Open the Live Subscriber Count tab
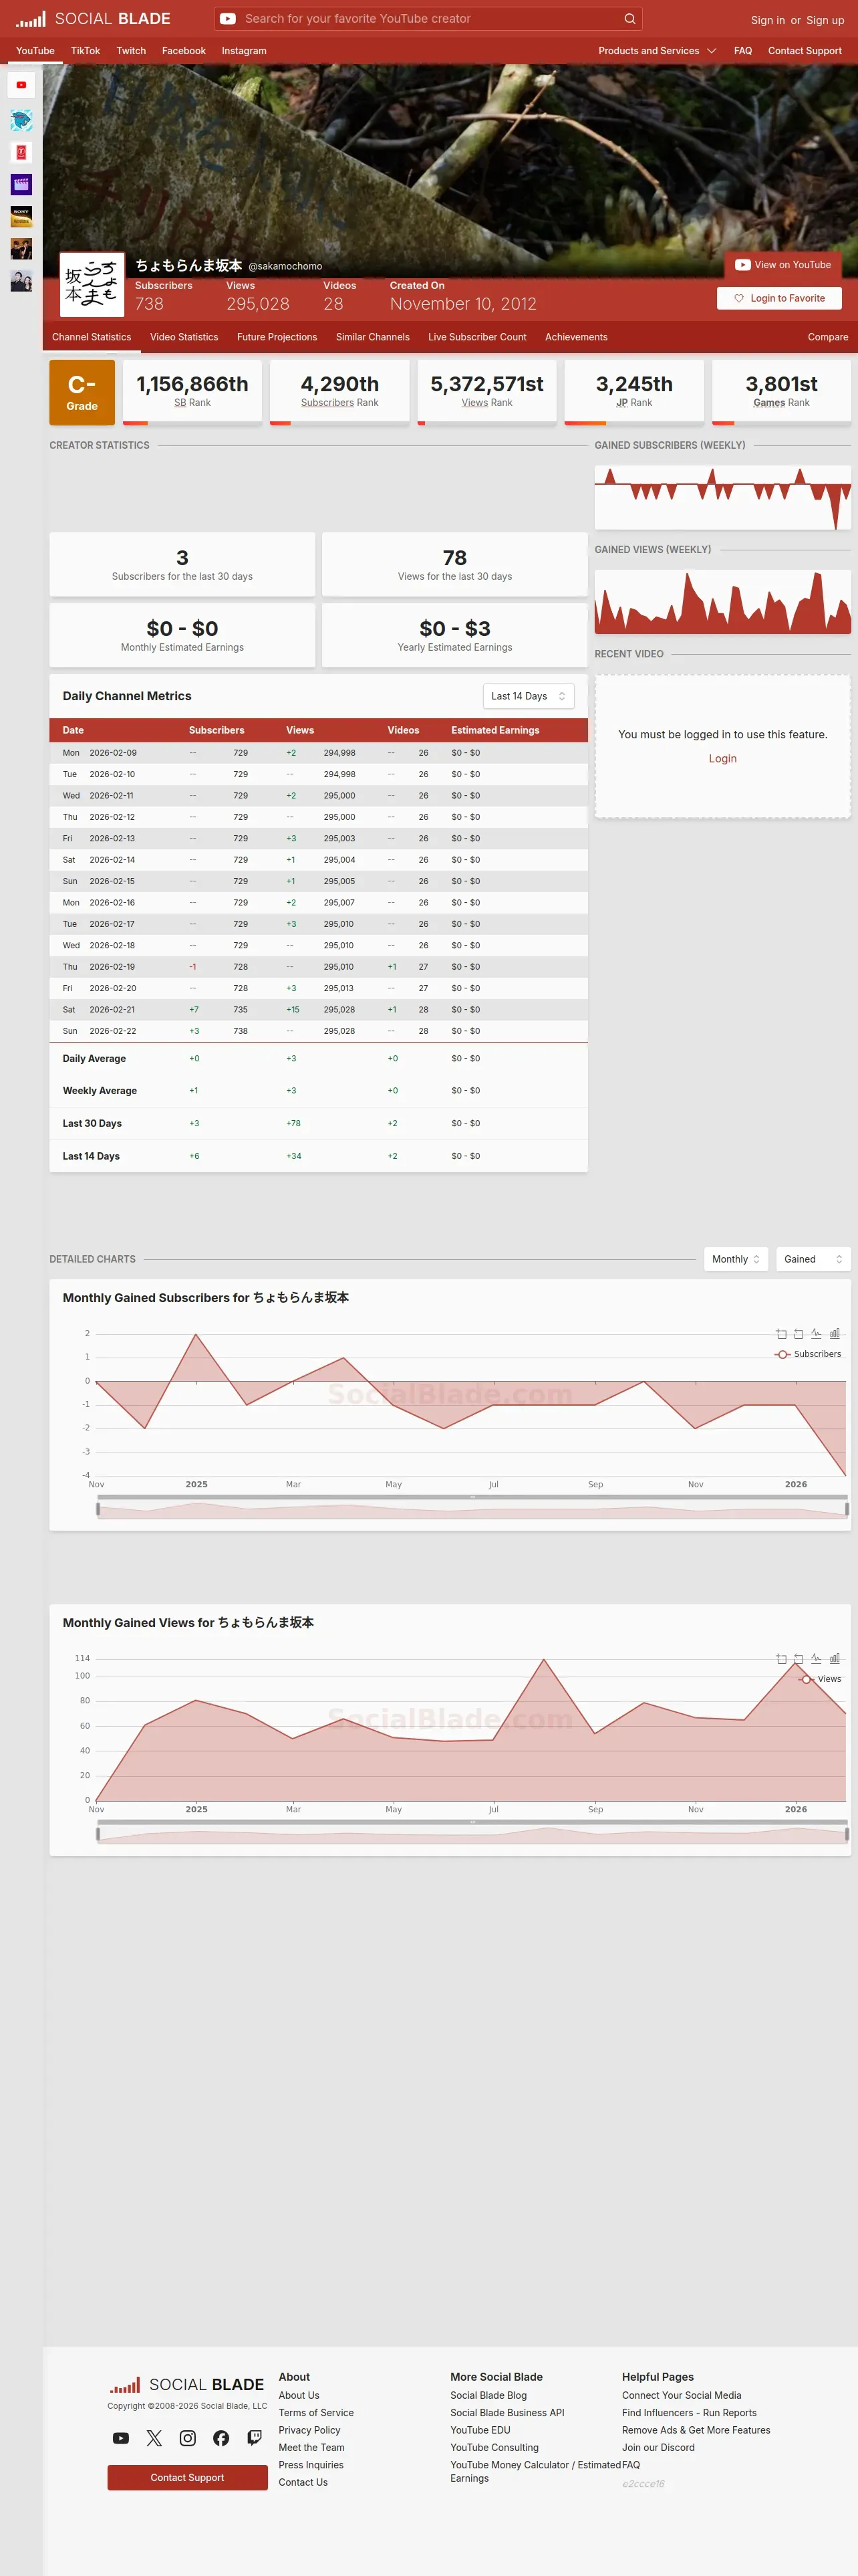The image size is (858, 2576). pyautogui.click(x=477, y=337)
